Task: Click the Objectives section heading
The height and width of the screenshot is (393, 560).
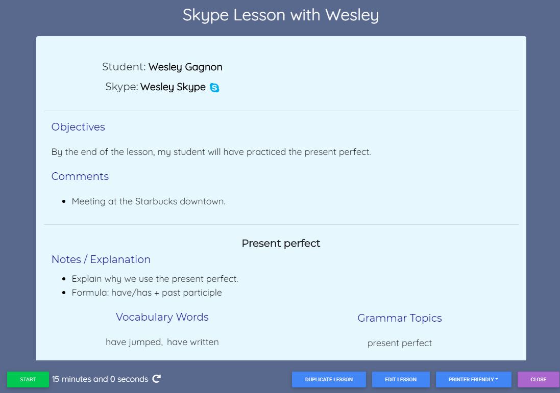Action: pyautogui.click(x=78, y=127)
